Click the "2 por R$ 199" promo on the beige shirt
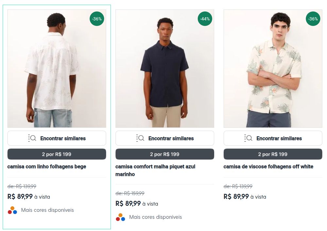This screenshot has height=231, width=327. 56,154
